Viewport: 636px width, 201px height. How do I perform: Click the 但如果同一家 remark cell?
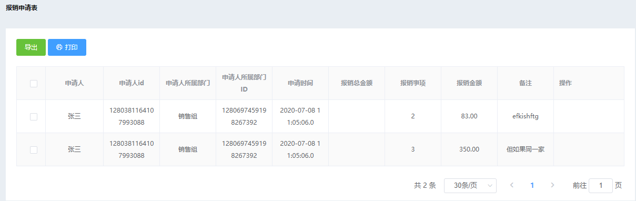tap(526, 149)
